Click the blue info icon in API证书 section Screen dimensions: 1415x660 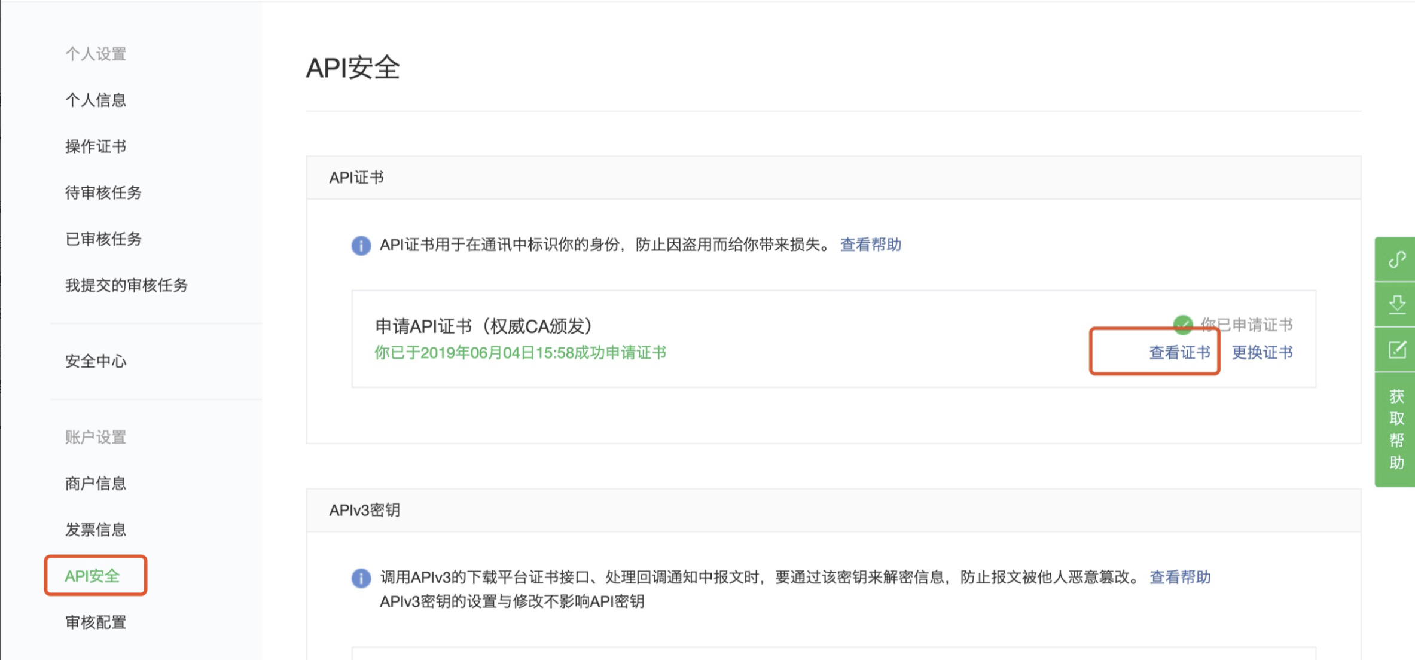click(361, 245)
